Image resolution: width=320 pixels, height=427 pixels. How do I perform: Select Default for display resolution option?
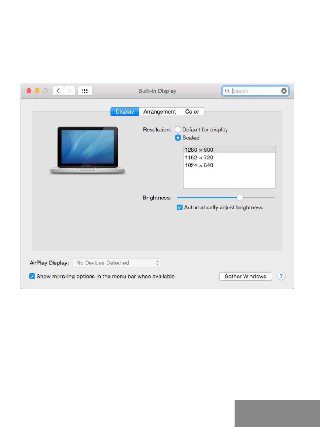178,130
